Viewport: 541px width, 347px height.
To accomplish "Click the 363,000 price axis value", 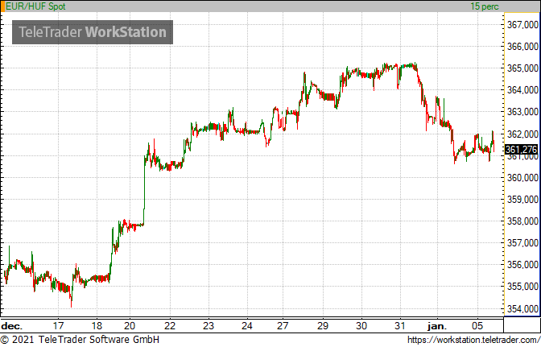I will 522,112.
